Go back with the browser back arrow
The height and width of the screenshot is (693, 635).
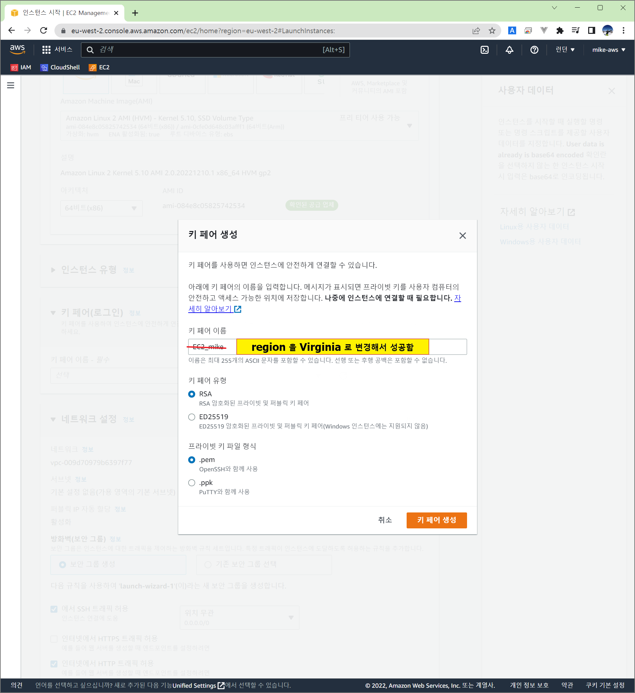point(11,31)
